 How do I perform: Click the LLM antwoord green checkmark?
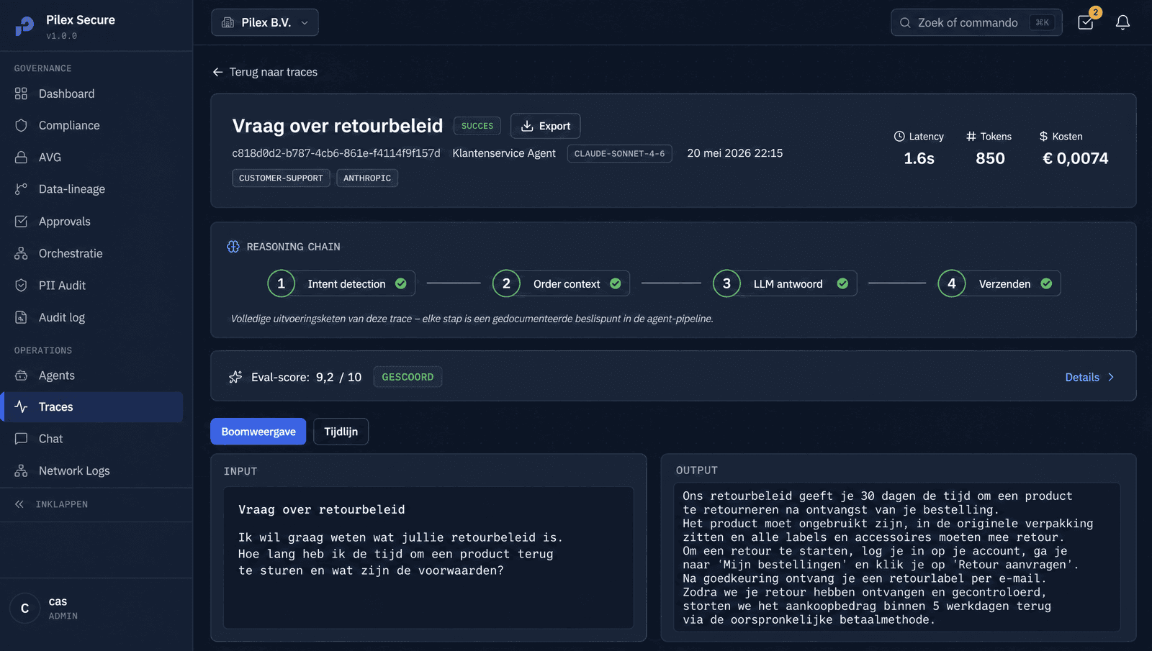point(842,284)
